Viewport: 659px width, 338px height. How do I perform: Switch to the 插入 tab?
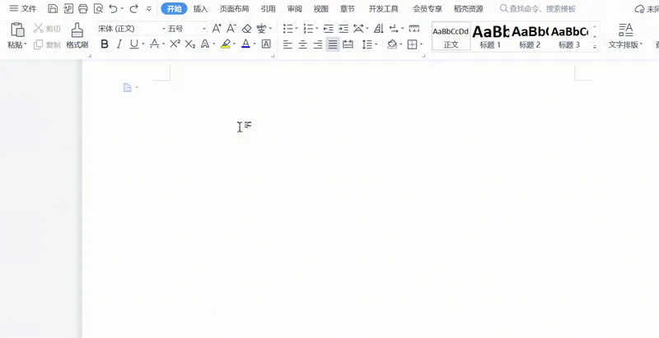[x=200, y=9]
